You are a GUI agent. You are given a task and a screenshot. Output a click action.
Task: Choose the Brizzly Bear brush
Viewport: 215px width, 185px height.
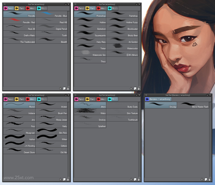tap(122, 34)
